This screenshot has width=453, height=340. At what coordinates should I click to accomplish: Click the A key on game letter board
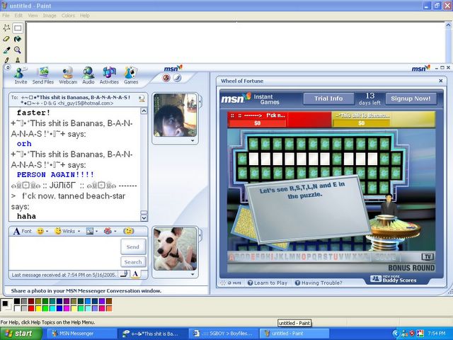coord(231,257)
